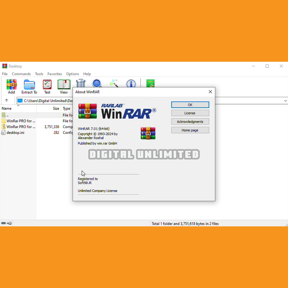
Task: Click the Info toolbar icon
Action: 131,83
